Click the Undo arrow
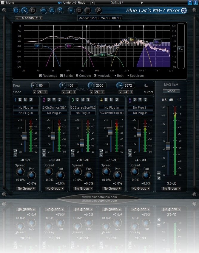Viewport: 199px width, 253px height. point(60,3)
